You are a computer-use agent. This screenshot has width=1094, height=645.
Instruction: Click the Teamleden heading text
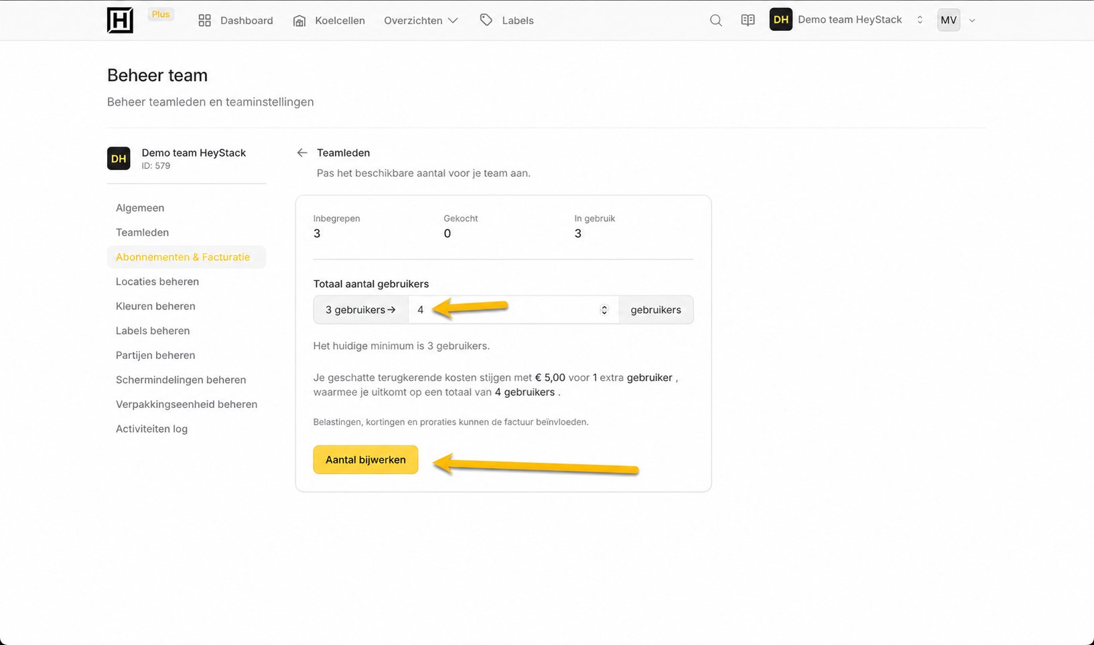point(343,153)
